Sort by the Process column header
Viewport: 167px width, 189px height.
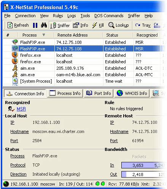click(x=36, y=35)
